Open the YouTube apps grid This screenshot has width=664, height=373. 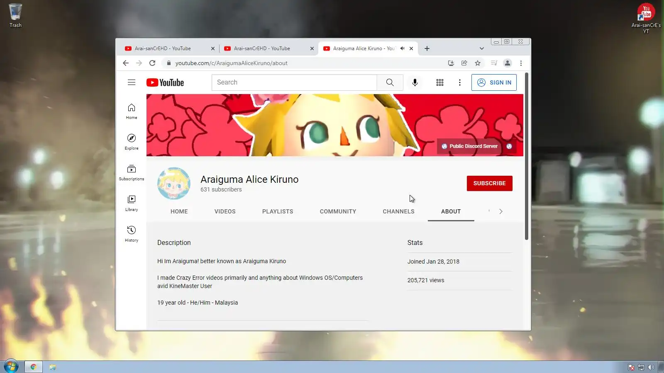click(440, 82)
